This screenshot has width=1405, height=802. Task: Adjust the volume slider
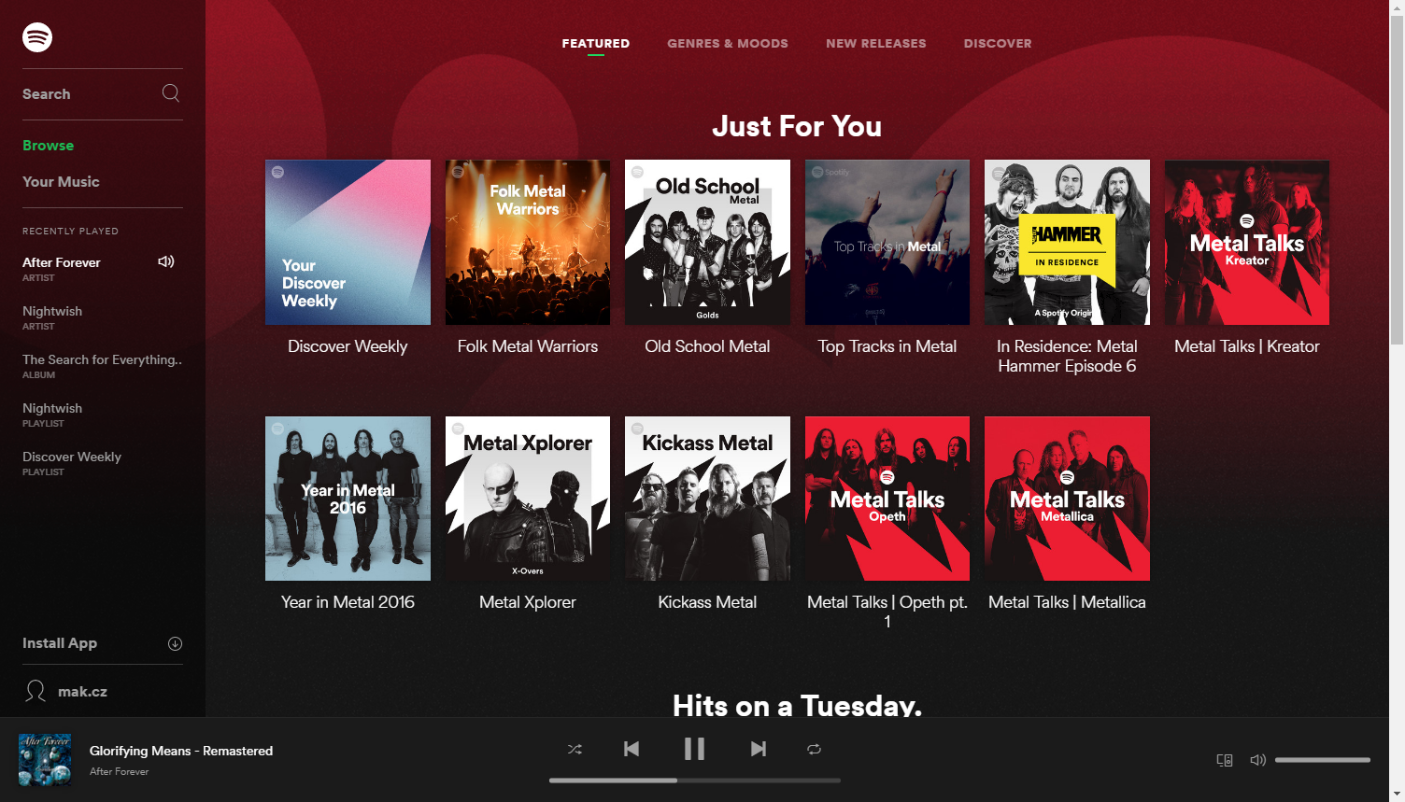pyautogui.click(x=1323, y=760)
